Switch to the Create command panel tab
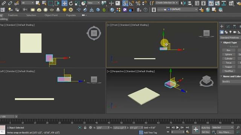241x135 pixels. (222, 26)
